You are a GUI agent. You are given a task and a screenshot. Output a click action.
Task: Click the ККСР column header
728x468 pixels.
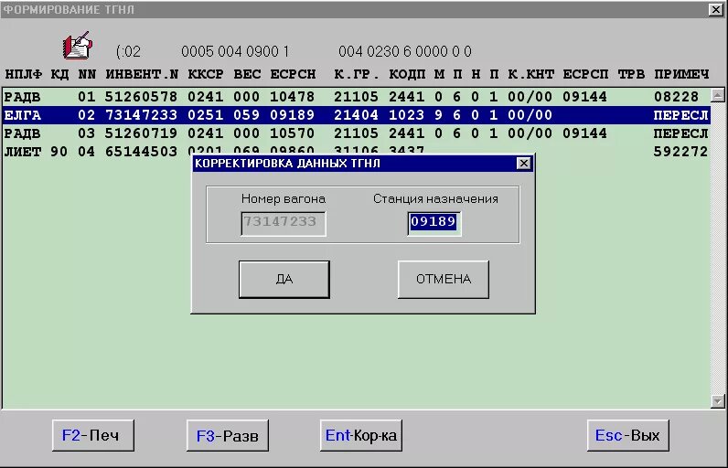pos(206,74)
